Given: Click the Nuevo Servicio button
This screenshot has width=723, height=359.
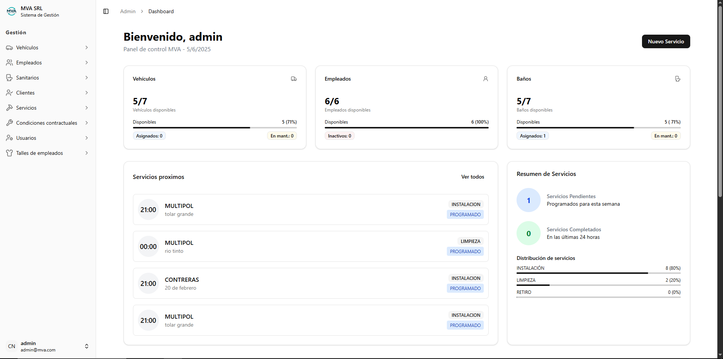Looking at the screenshot, I should pyautogui.click(x=665, y=41).
